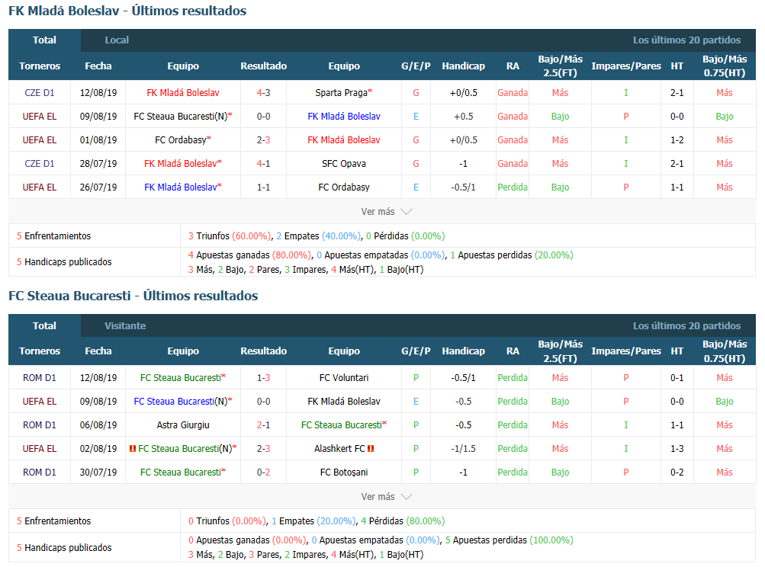Switch to the Local tab
This screenshot has width=765, height=567.
click(117, 40)
